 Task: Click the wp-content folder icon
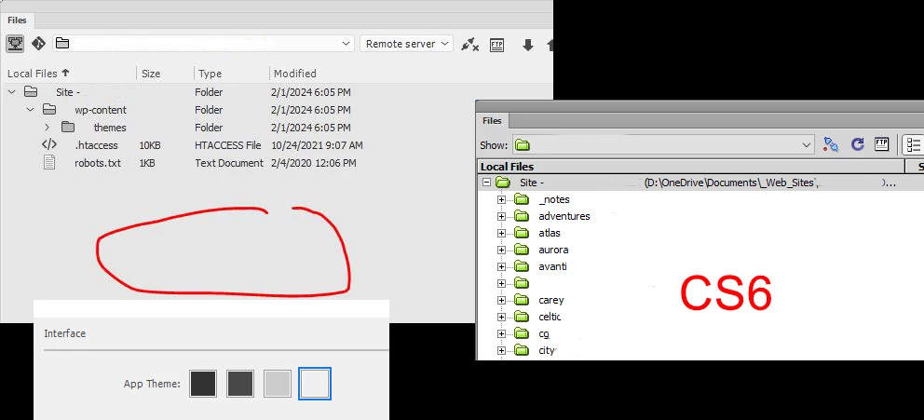[x=49, y=110]
